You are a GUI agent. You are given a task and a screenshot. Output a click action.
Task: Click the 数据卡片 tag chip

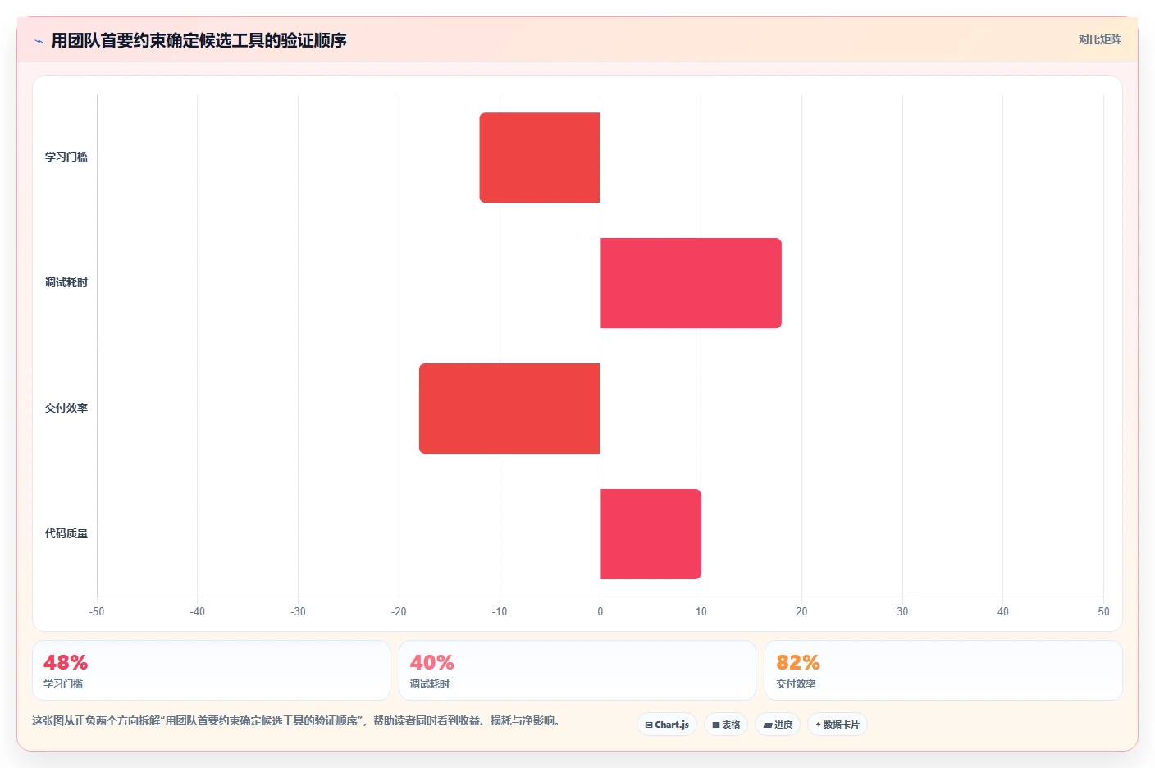point(838,725)
